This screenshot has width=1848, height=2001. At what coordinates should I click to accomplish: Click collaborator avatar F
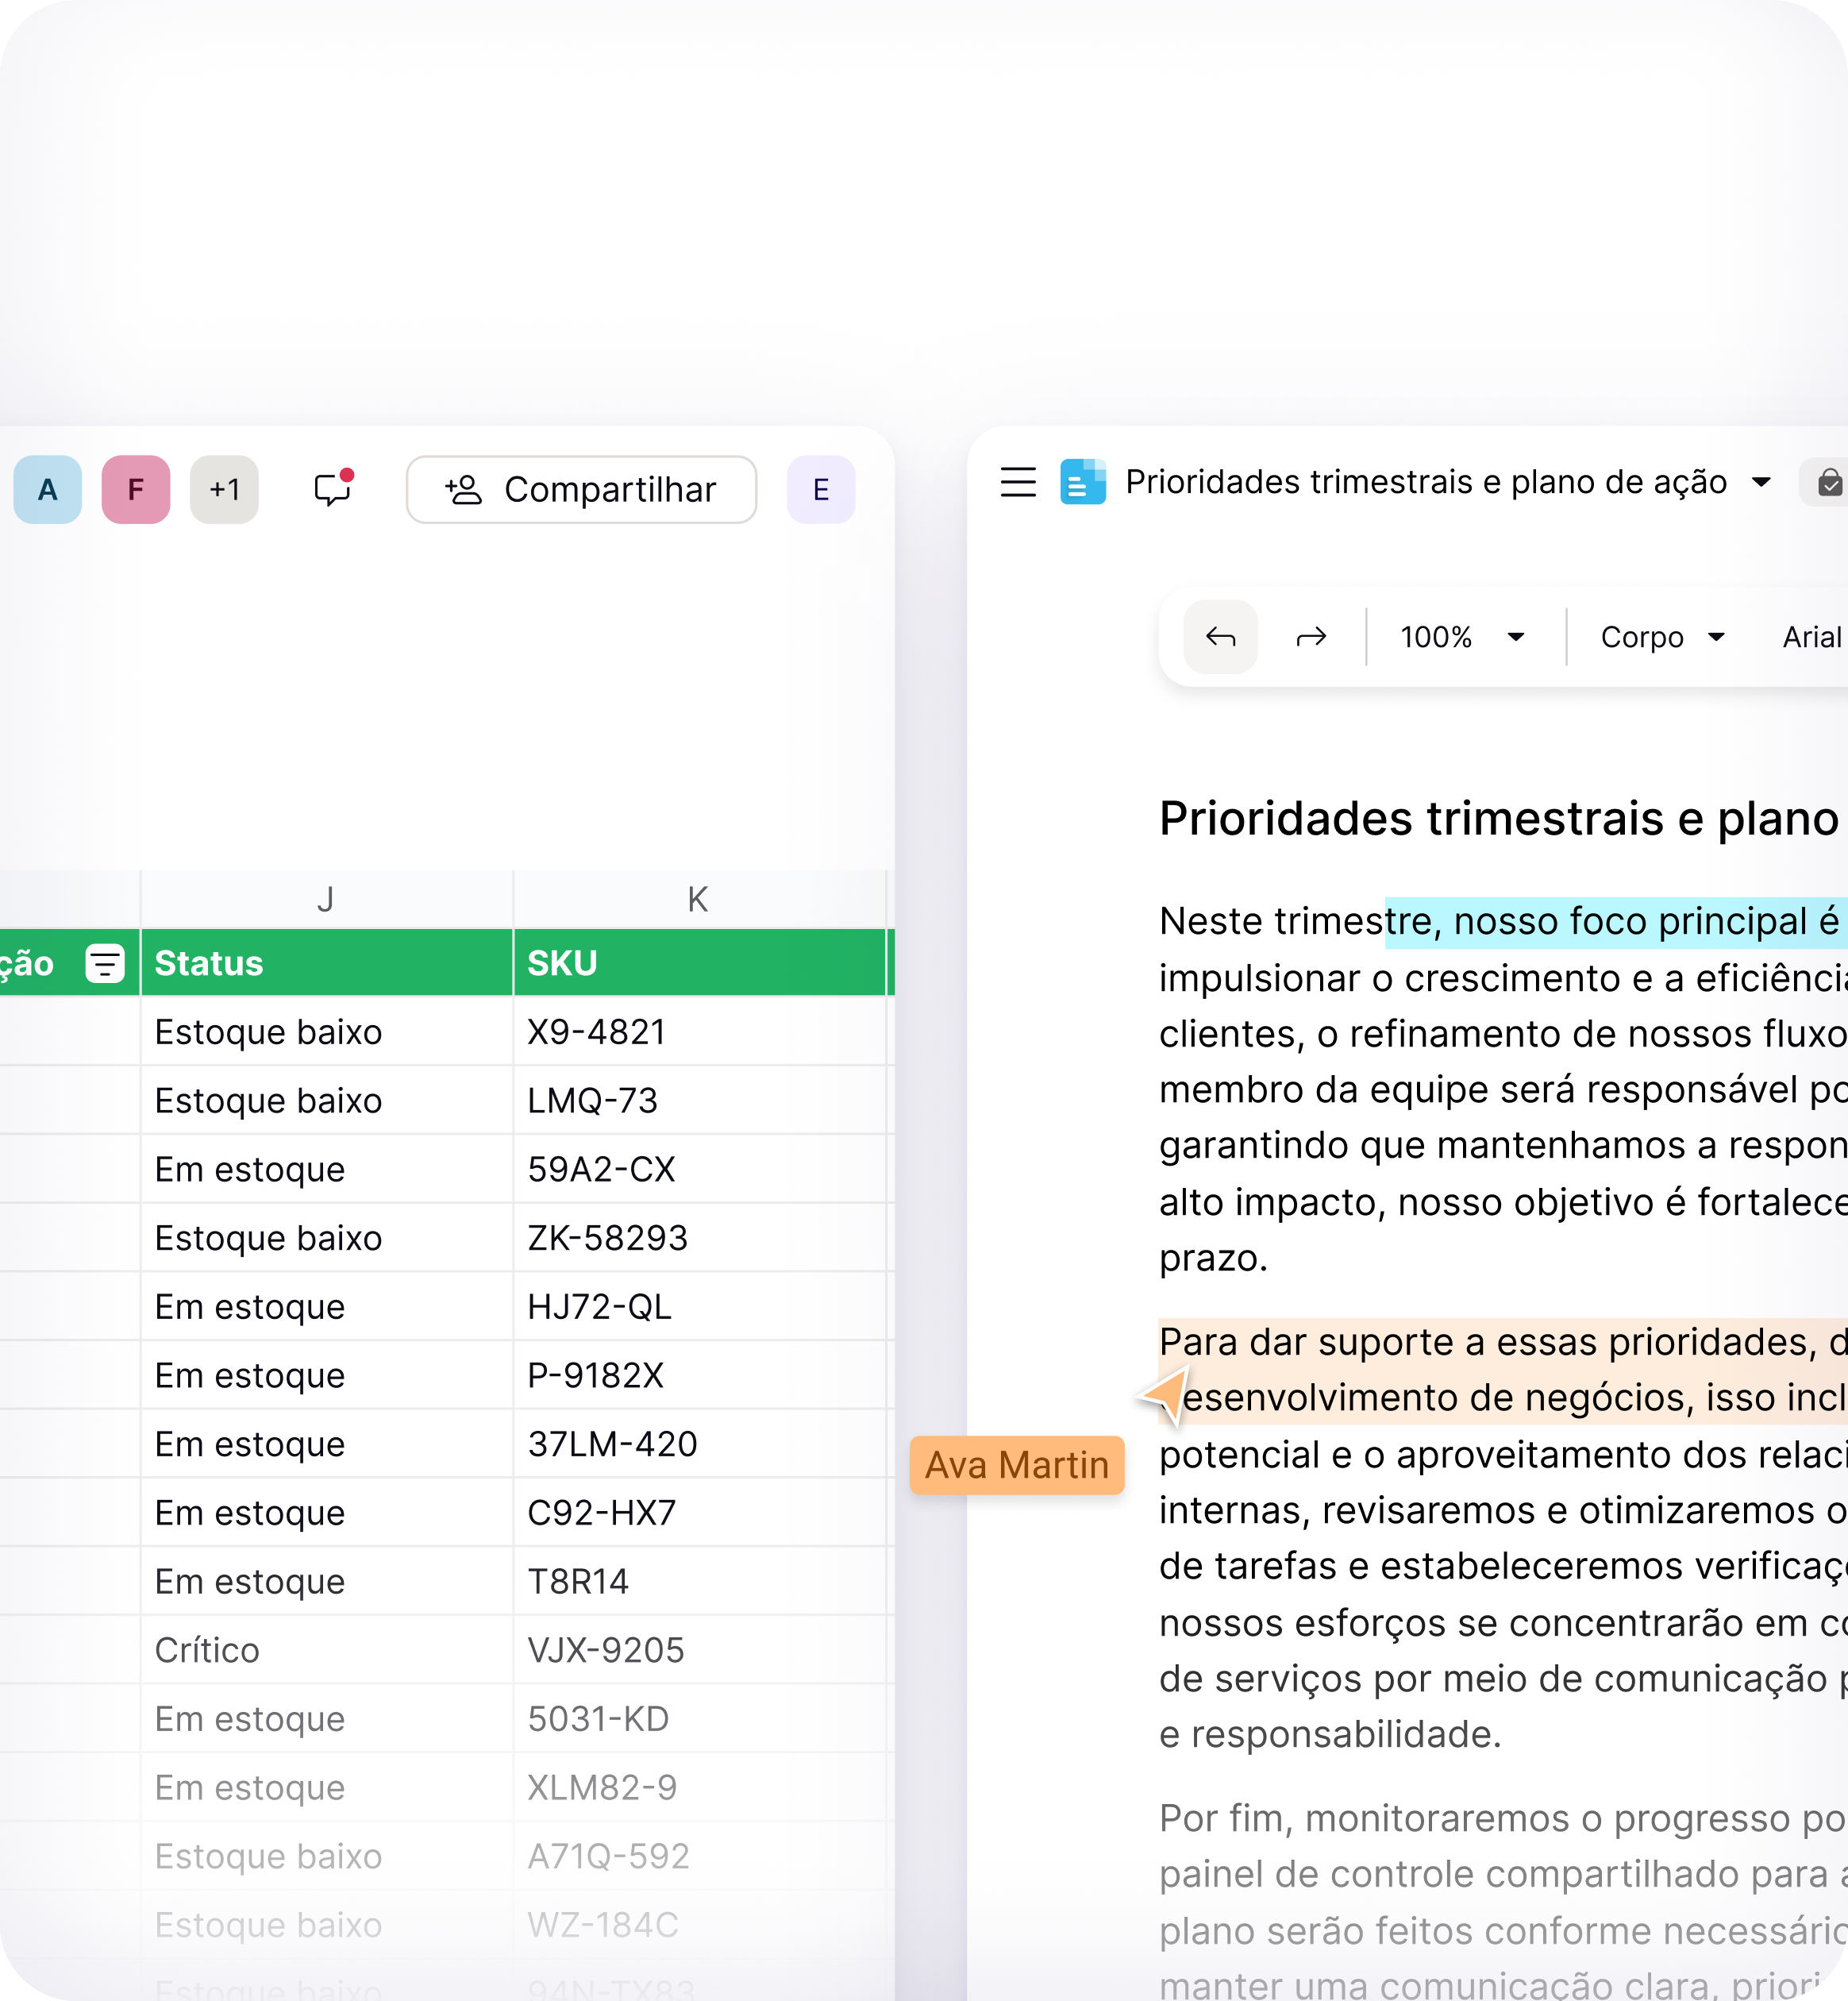point(136,489)
